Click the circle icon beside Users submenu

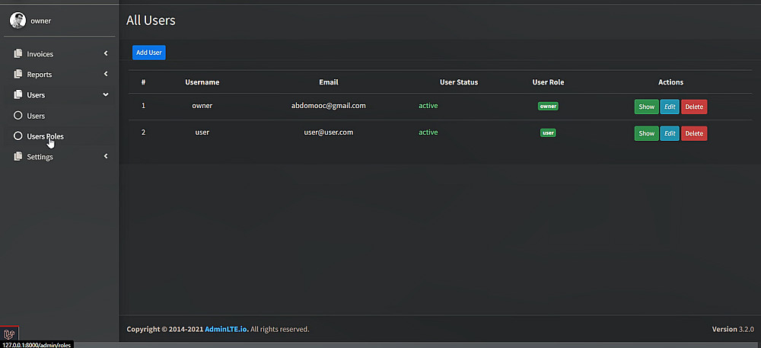click(18, 116)
